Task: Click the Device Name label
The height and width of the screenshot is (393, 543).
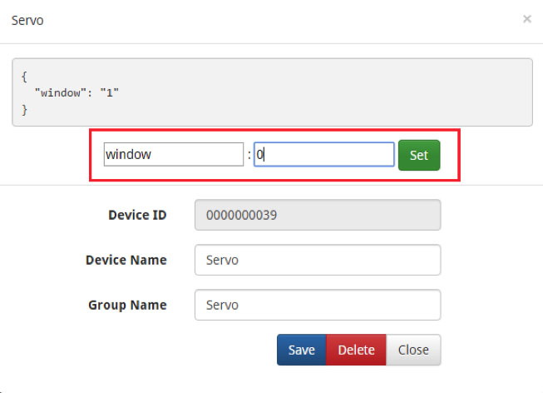Action: point(126,260)
